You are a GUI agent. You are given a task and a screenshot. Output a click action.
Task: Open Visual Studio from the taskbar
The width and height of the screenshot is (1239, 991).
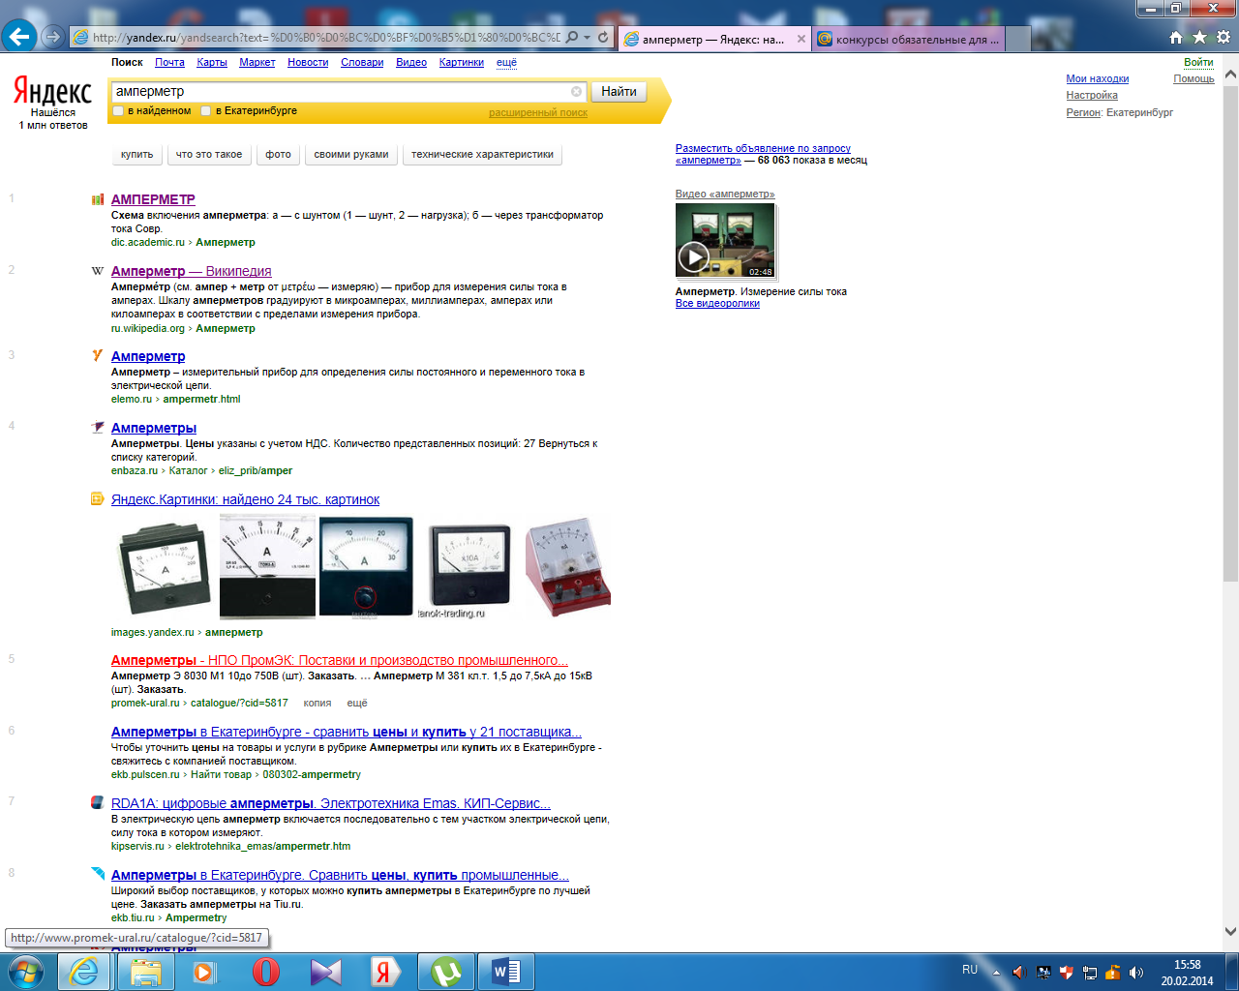click(x=325, y=971)
